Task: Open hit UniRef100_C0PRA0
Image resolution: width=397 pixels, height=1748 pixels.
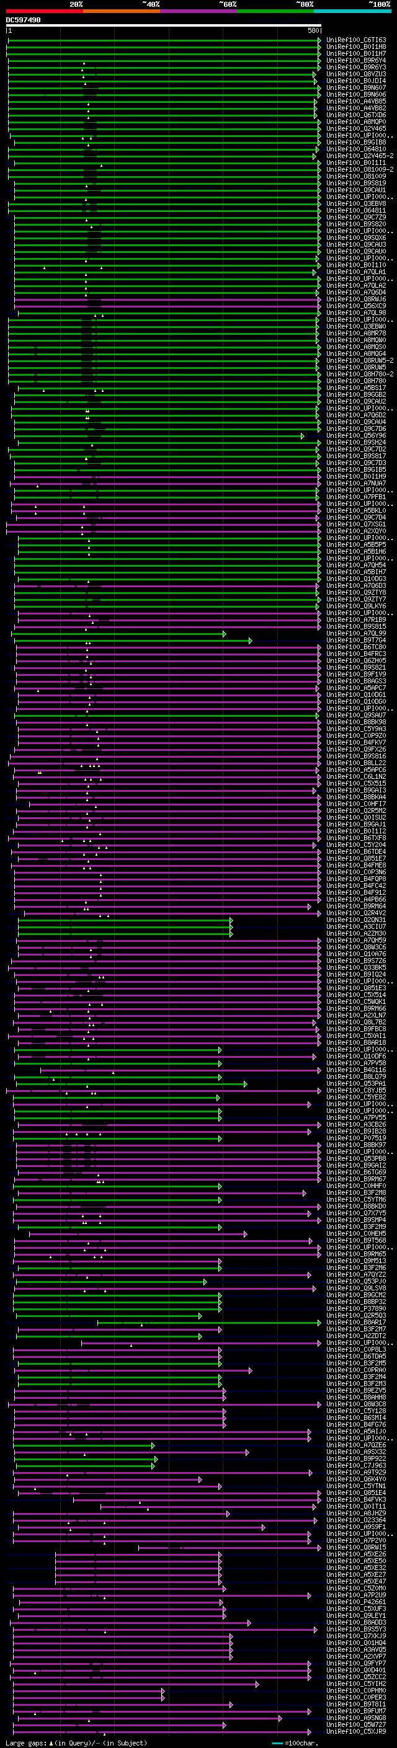Action: 356,1370
